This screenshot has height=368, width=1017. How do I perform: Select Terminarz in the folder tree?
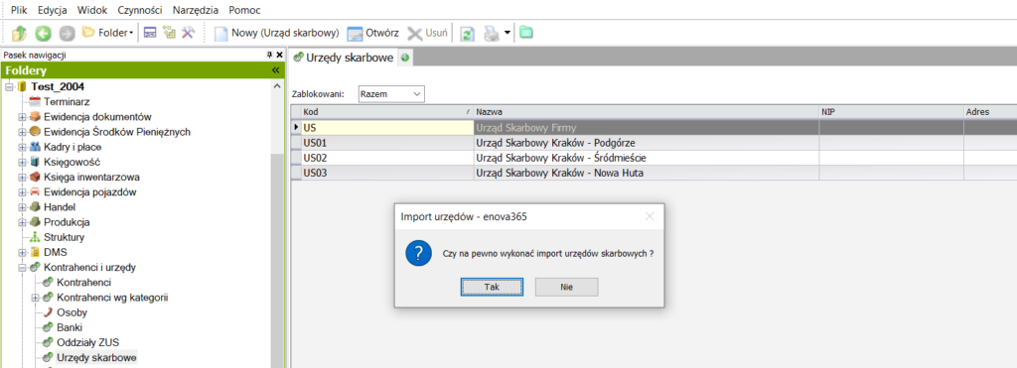pos(67,102)
